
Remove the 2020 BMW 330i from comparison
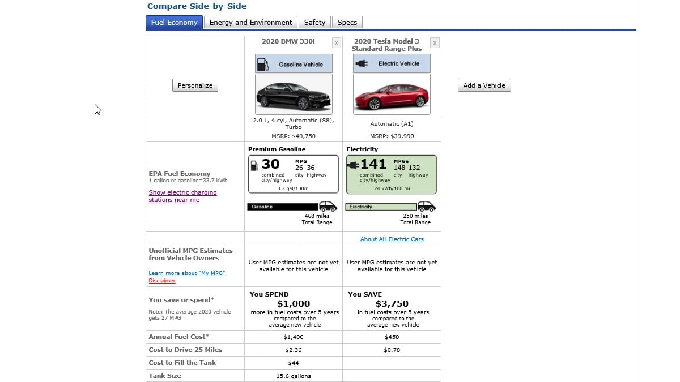pos(337,43)
